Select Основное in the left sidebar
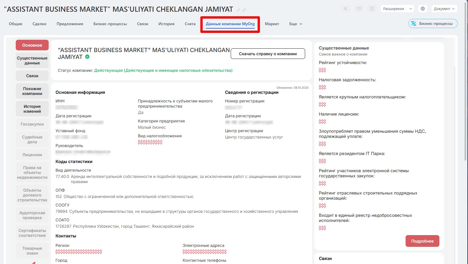468x264 pixels. point(32,45)
